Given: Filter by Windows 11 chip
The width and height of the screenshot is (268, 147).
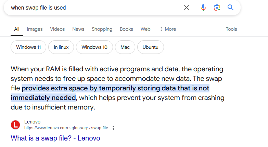Looking at the screenshot, I should click(x=28, y=47).
